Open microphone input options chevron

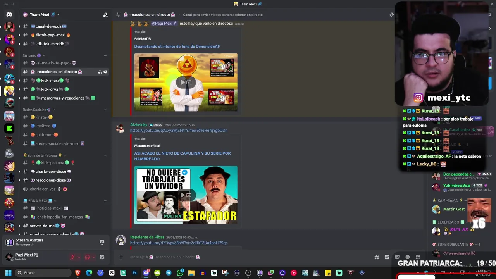pyautogui.click(x=79, y=257)
